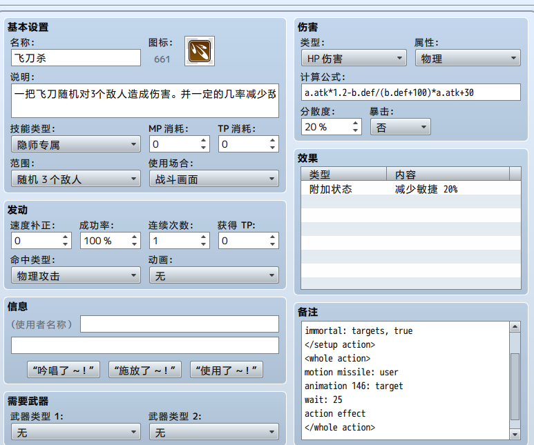
Task: Click the 速度补正 value field
Action: coord(36,241)
